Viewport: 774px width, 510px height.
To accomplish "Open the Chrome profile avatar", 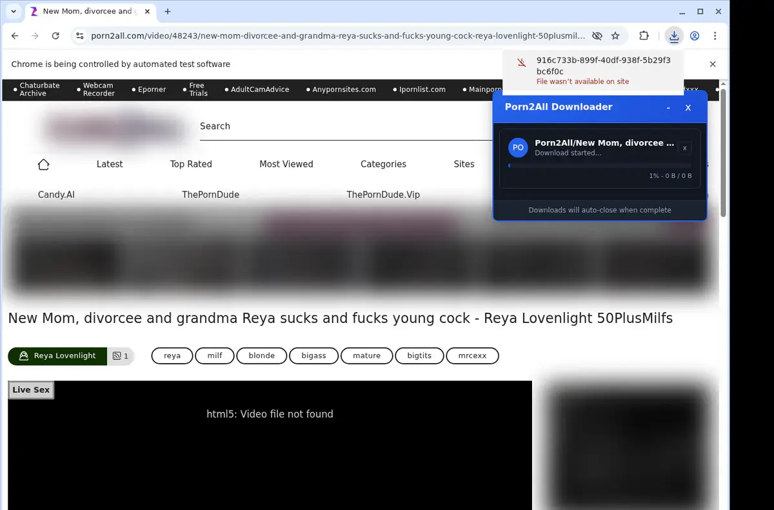I will (695, 36).
